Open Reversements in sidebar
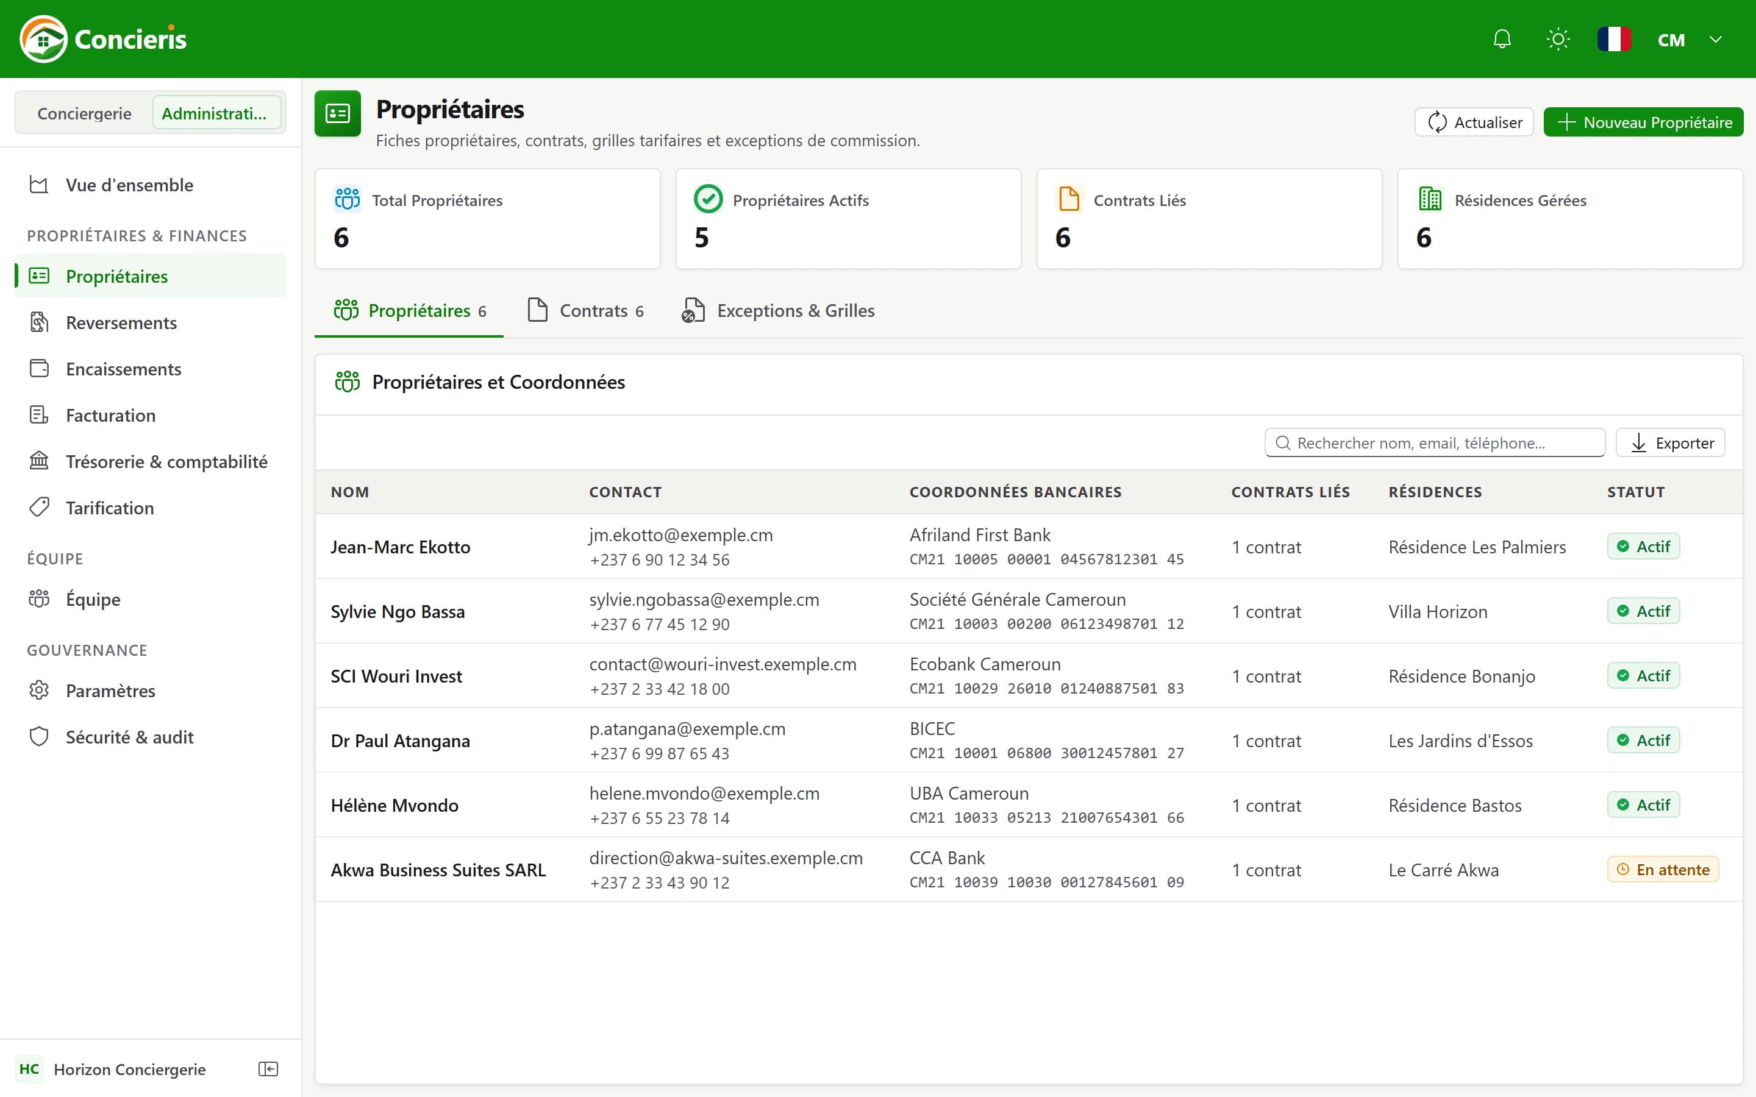 point(150,323)
